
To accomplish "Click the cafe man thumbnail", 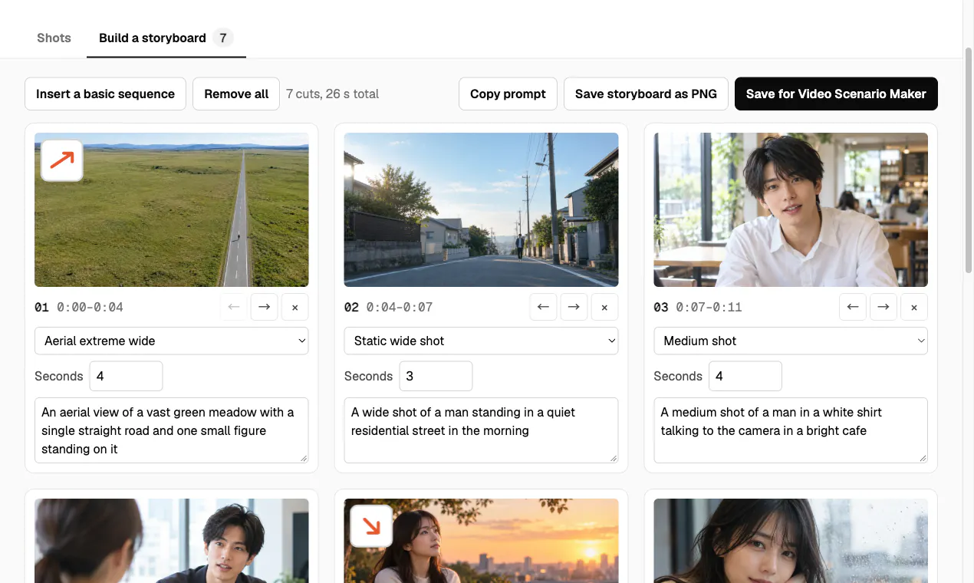I will pyautogui.click(x=791, y=209).
